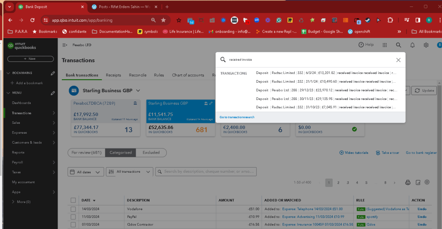Screen dimensions: 442x229
Task: Go to page 2 of transactions
Action: (338, 183)
